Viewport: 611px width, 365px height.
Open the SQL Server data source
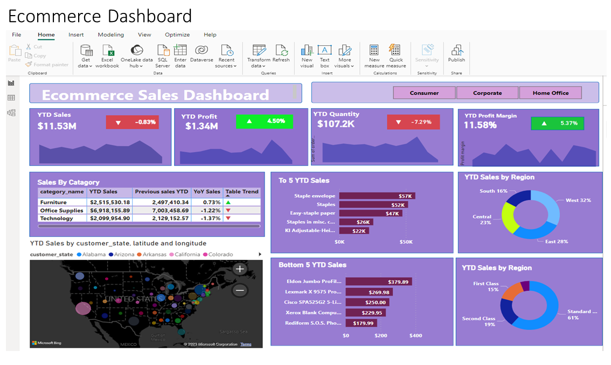click(x=163, y=51)
